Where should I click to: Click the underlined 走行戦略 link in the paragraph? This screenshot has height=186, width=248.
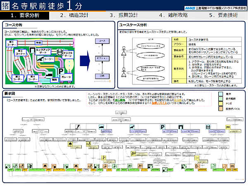point(120,100)
